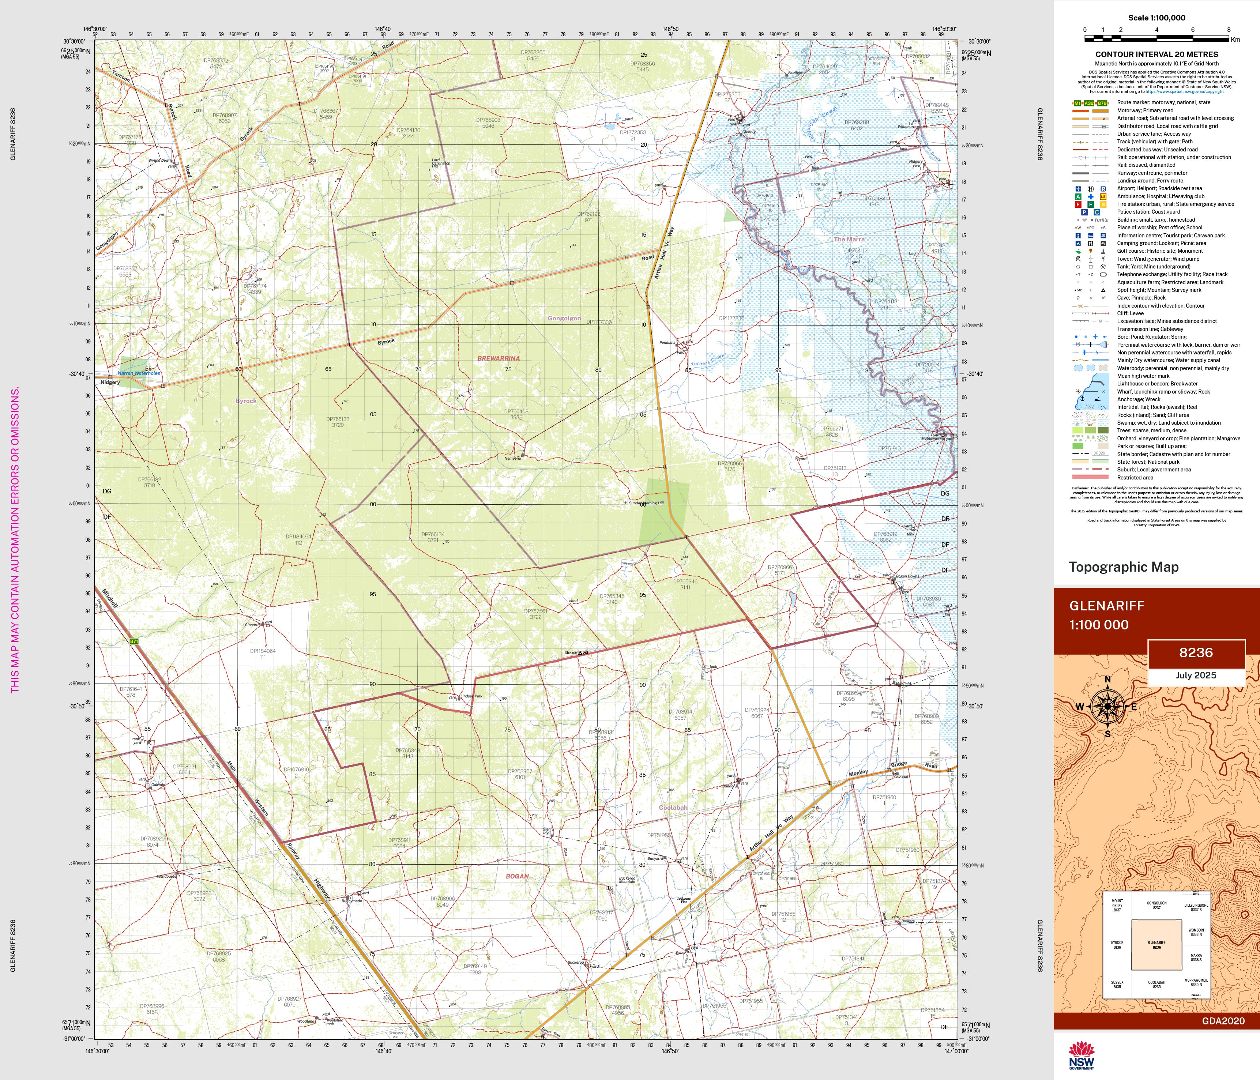This screenshot has height=1080, width=1260.
Task: Select COOLABAH 8235 in the adjoining-sheet index
Action: click(x=1156, y=985)
